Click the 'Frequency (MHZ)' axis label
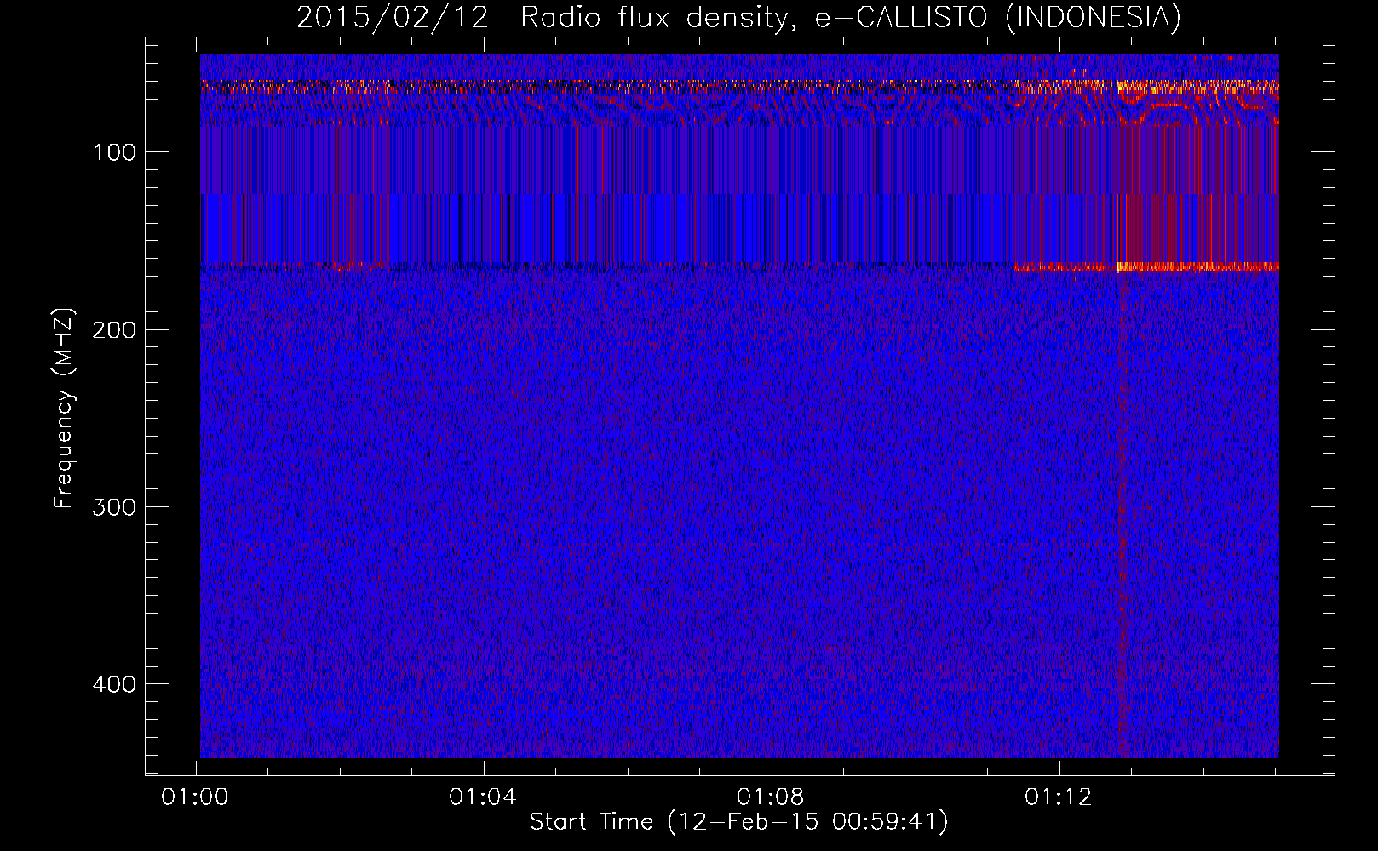This screenshot has height=851, width=1378. coord(64,408)
